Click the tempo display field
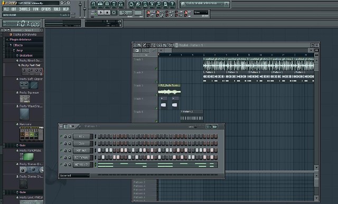338x204 pixels. [126, 13]
